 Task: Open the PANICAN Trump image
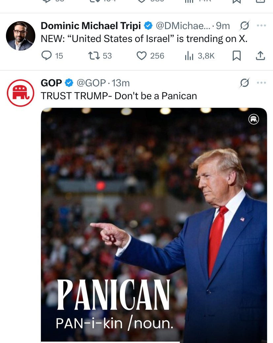click(x=154, y=225)
